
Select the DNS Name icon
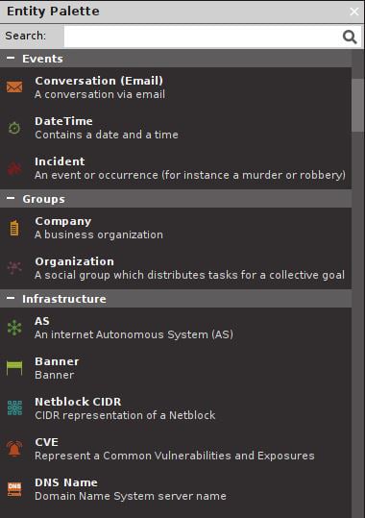tap(14, 489)
